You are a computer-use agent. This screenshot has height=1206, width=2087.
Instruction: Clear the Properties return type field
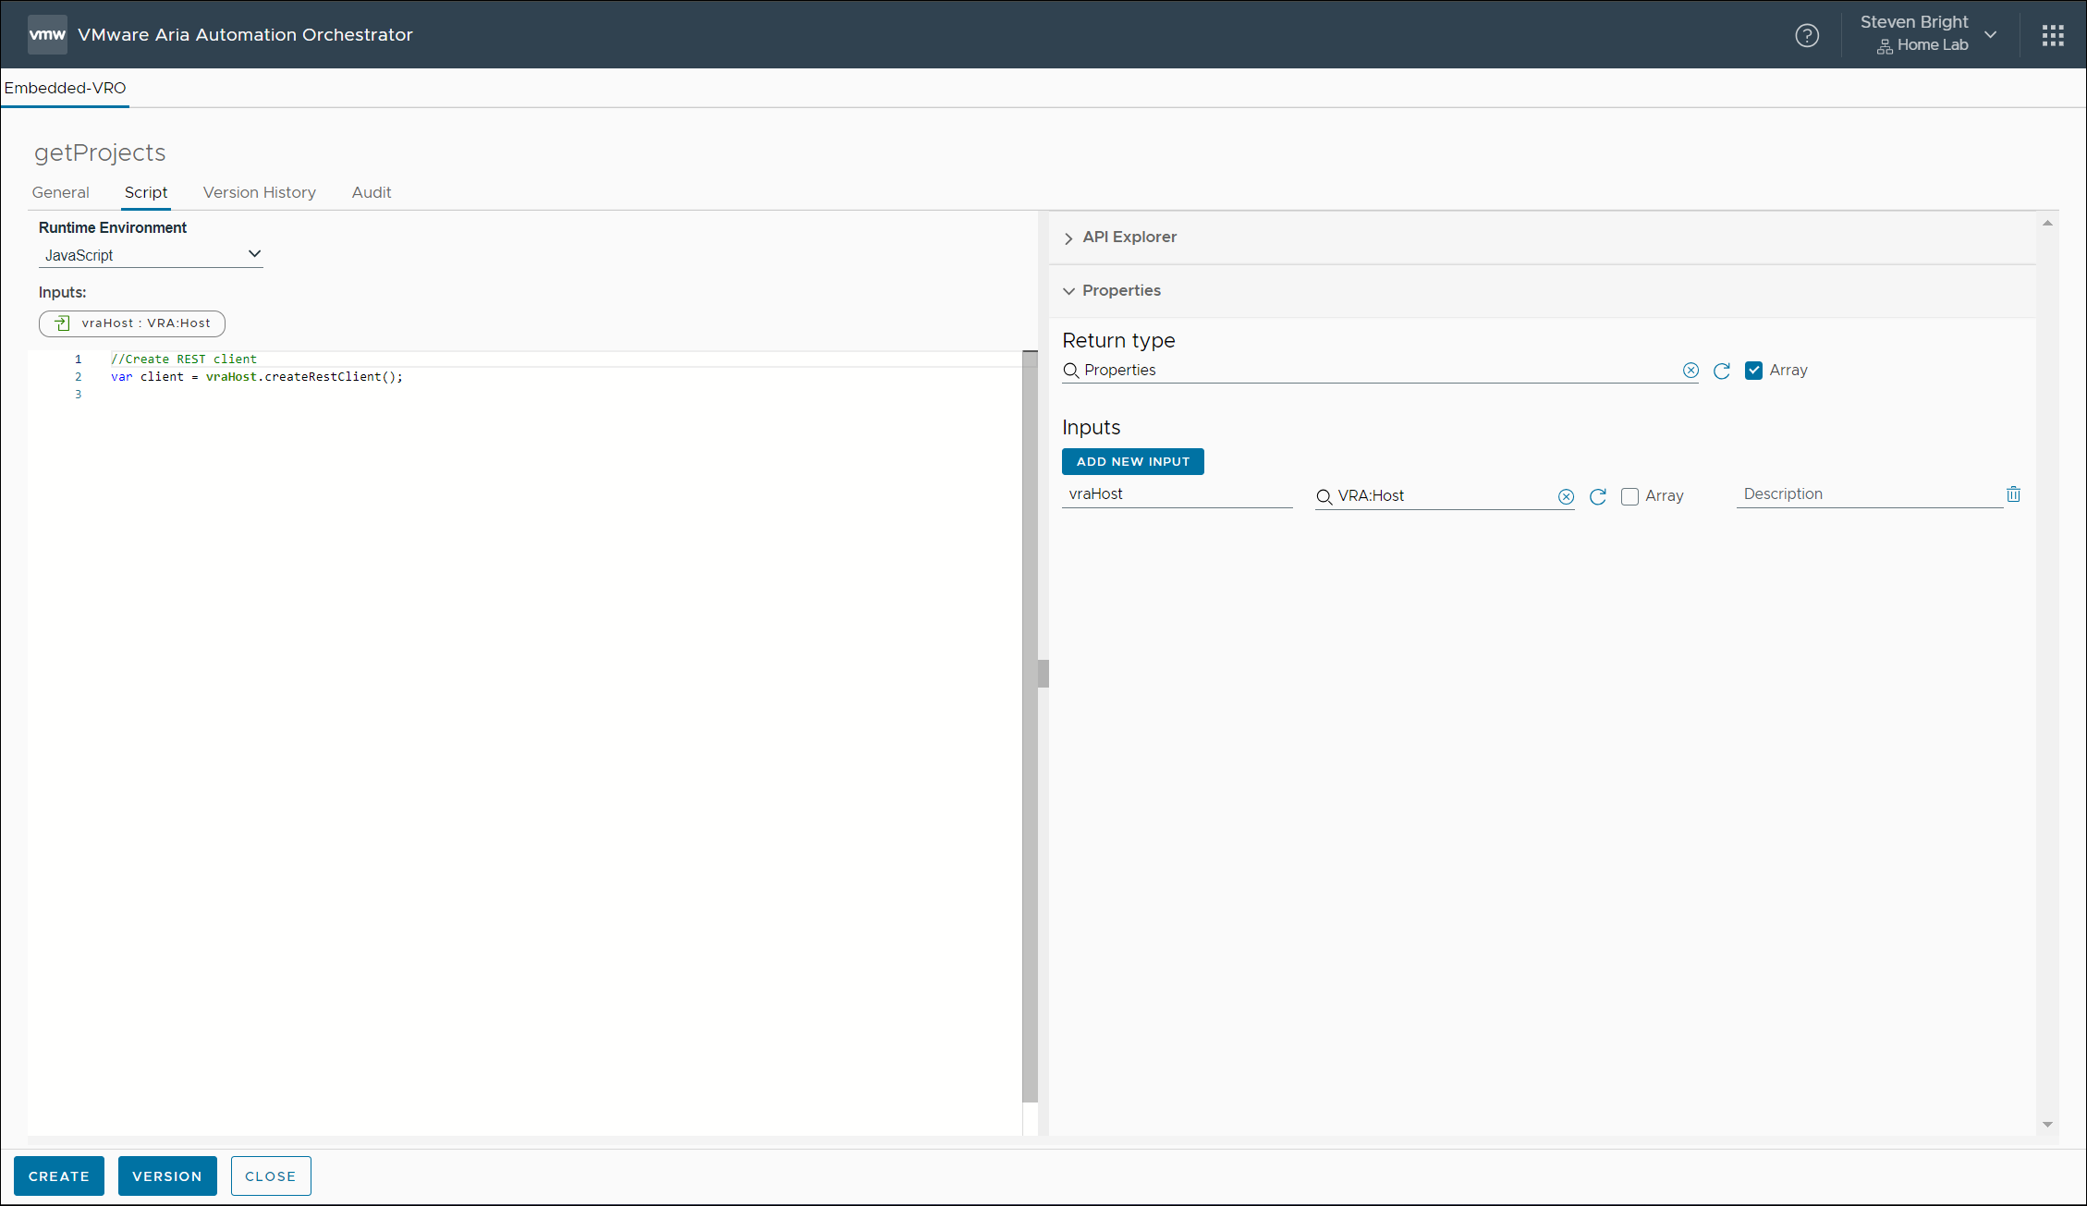pos(1690,371)
